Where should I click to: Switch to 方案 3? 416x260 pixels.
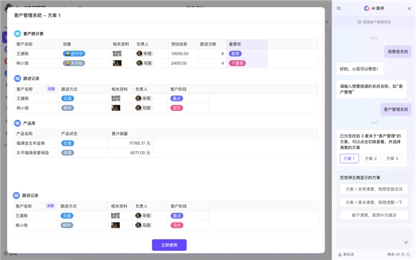[x=392, y=158]
